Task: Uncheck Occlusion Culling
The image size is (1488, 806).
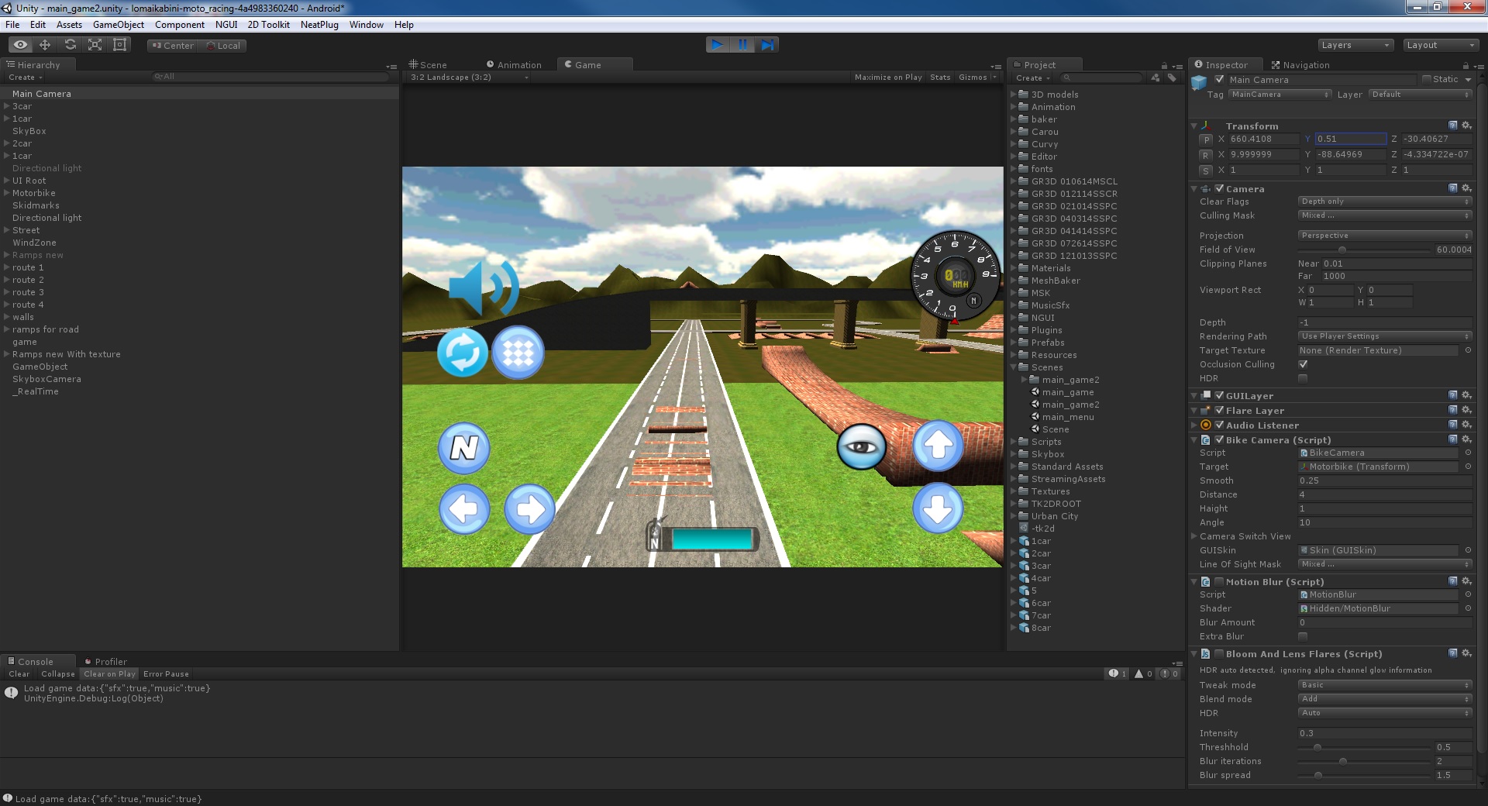Action: [1303, 364]
